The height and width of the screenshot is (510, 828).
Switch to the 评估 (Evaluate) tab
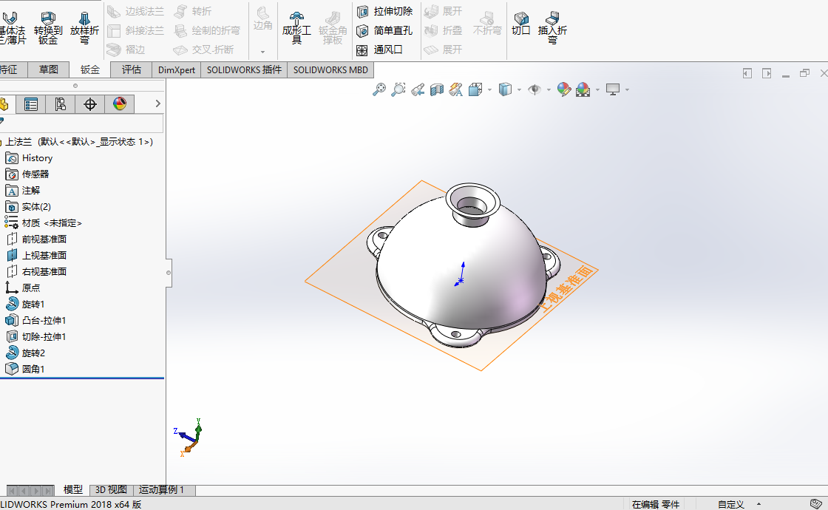[x=132, y=69]
